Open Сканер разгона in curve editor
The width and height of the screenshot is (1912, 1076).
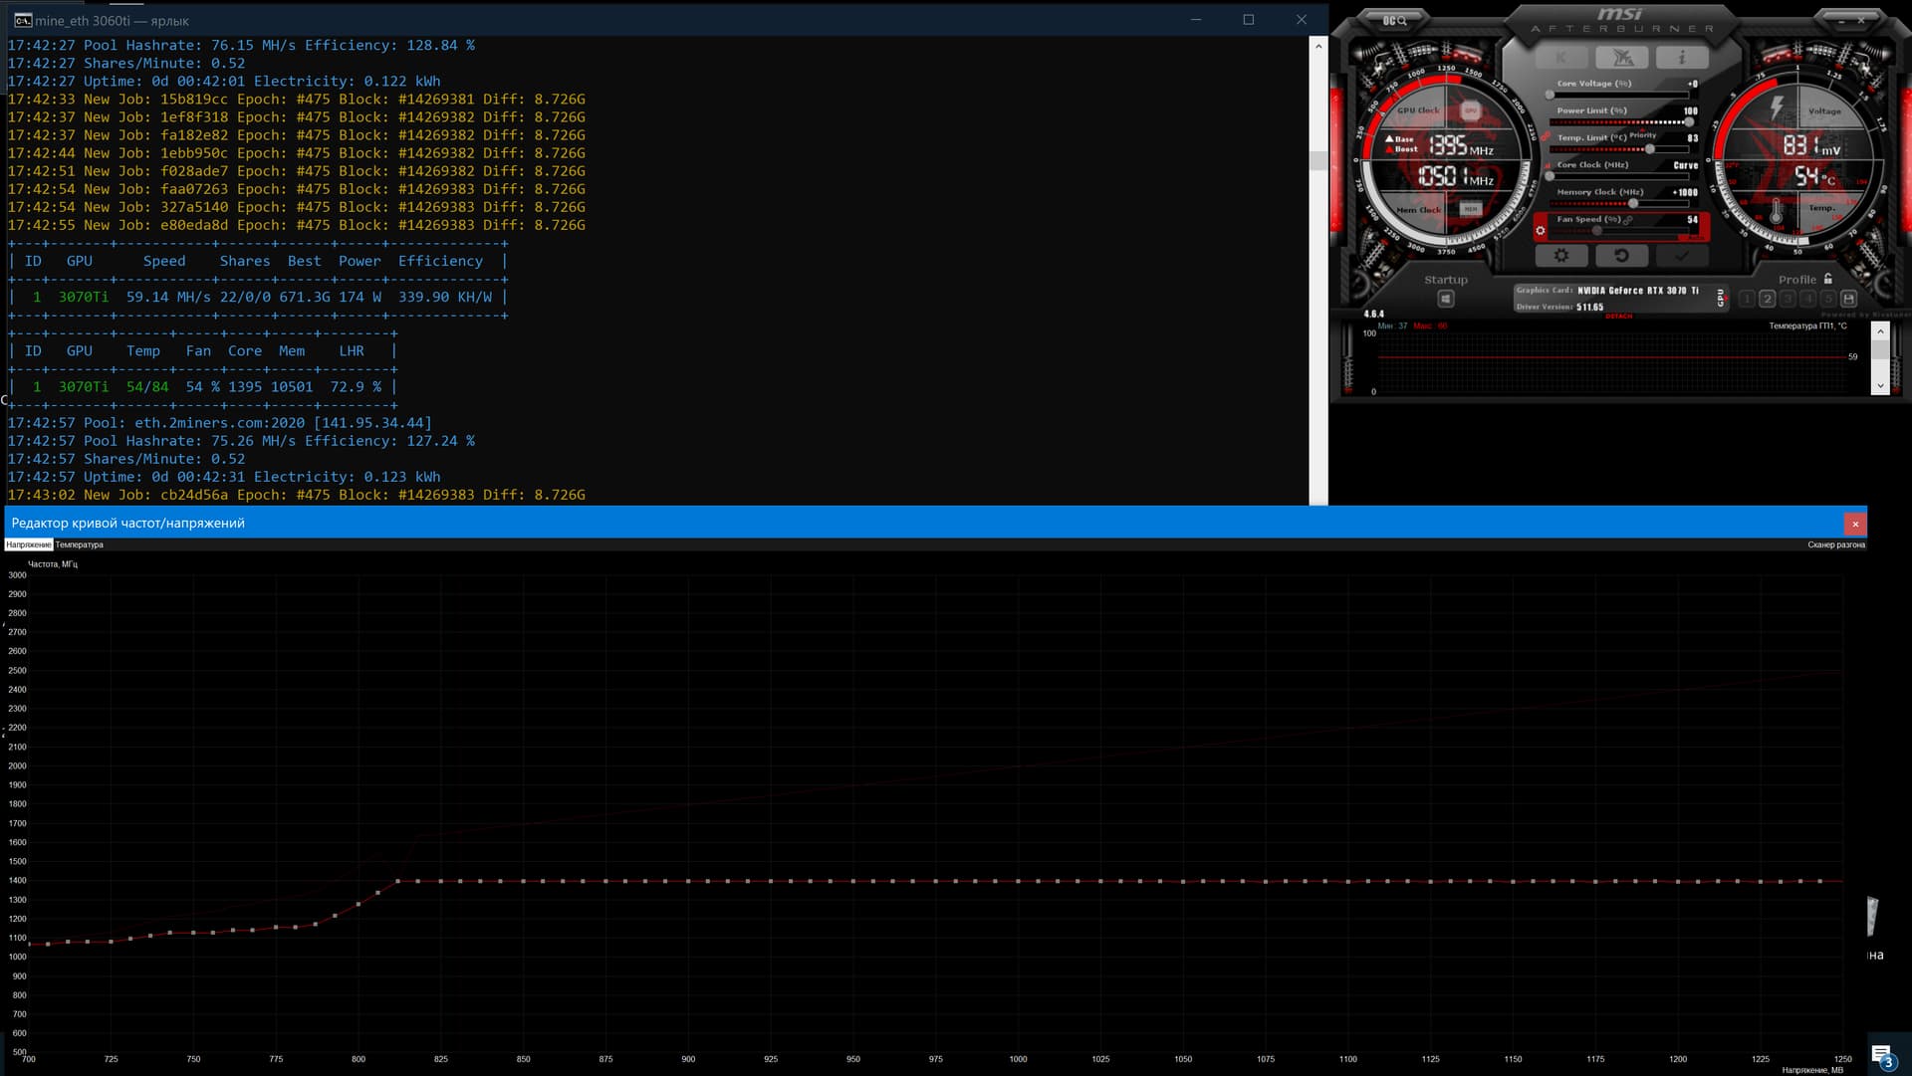[1836, 544]
